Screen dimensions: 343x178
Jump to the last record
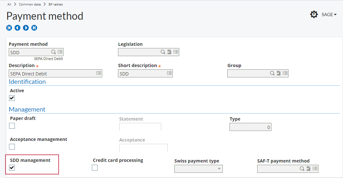(34, 28)
